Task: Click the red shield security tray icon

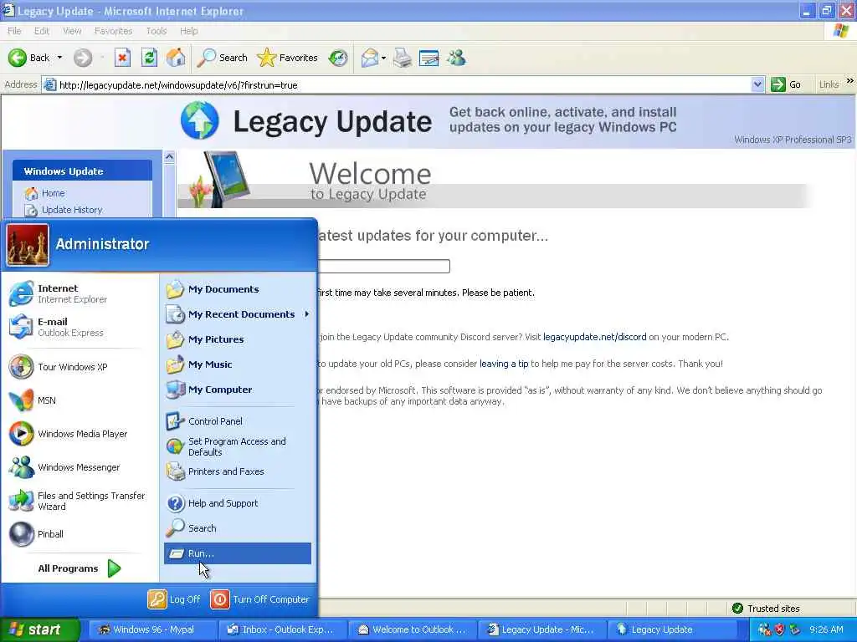Action: 780,629
